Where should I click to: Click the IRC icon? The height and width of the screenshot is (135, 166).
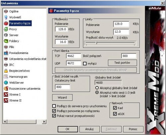pos(6,65)
